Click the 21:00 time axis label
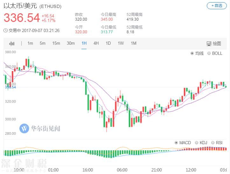This screenshot has width=230, height=174. tap(157, 170)
